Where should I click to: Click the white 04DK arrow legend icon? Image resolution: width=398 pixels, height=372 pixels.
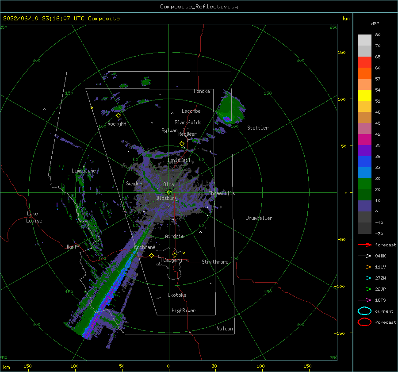[364, 256]
